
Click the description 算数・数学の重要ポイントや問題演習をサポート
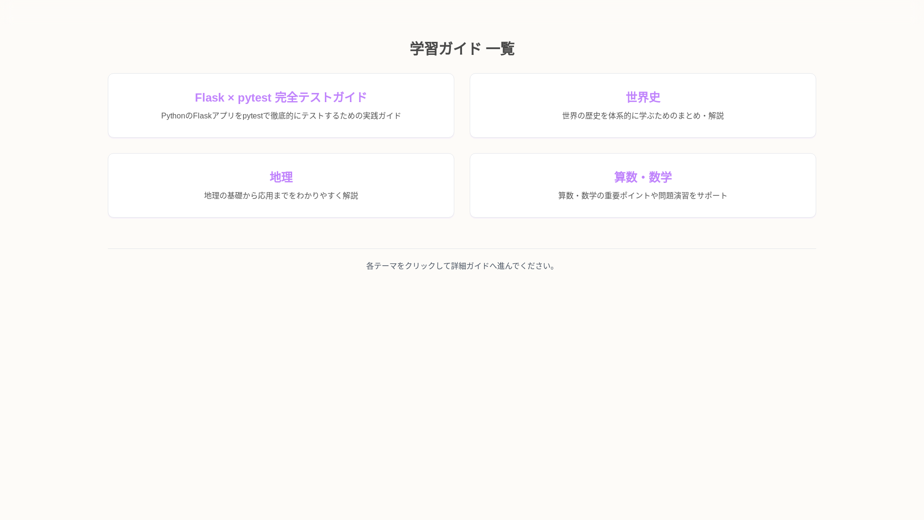[x=643, y=195]
